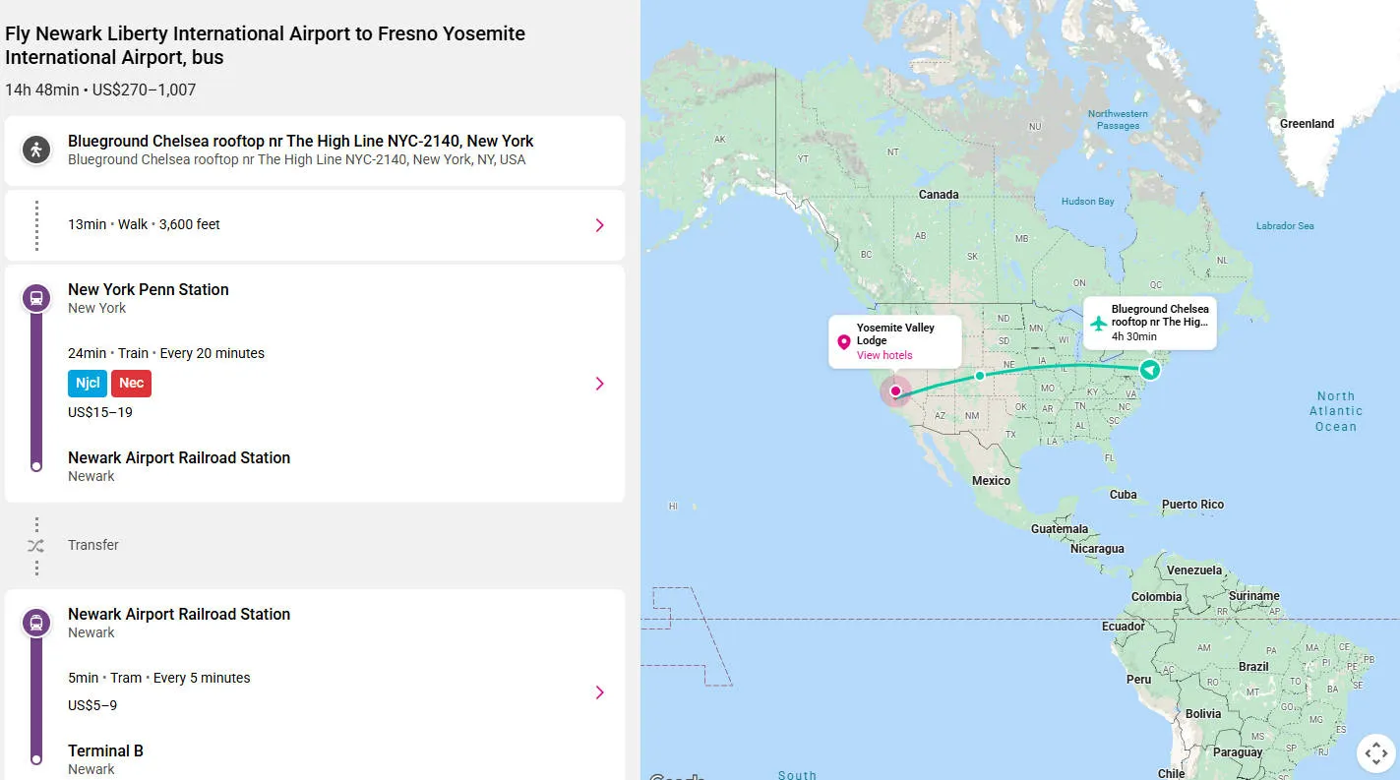The image size is (1400, 780).
Task: Click the Terminal B stop name
Action: tap(105, 750)
